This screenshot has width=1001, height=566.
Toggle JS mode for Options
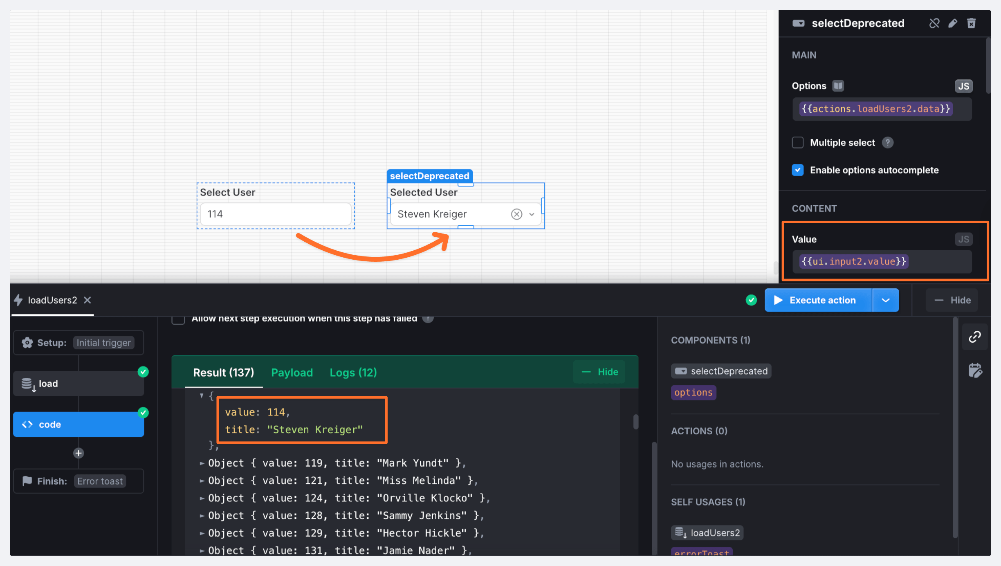click(x=963, y=86)
